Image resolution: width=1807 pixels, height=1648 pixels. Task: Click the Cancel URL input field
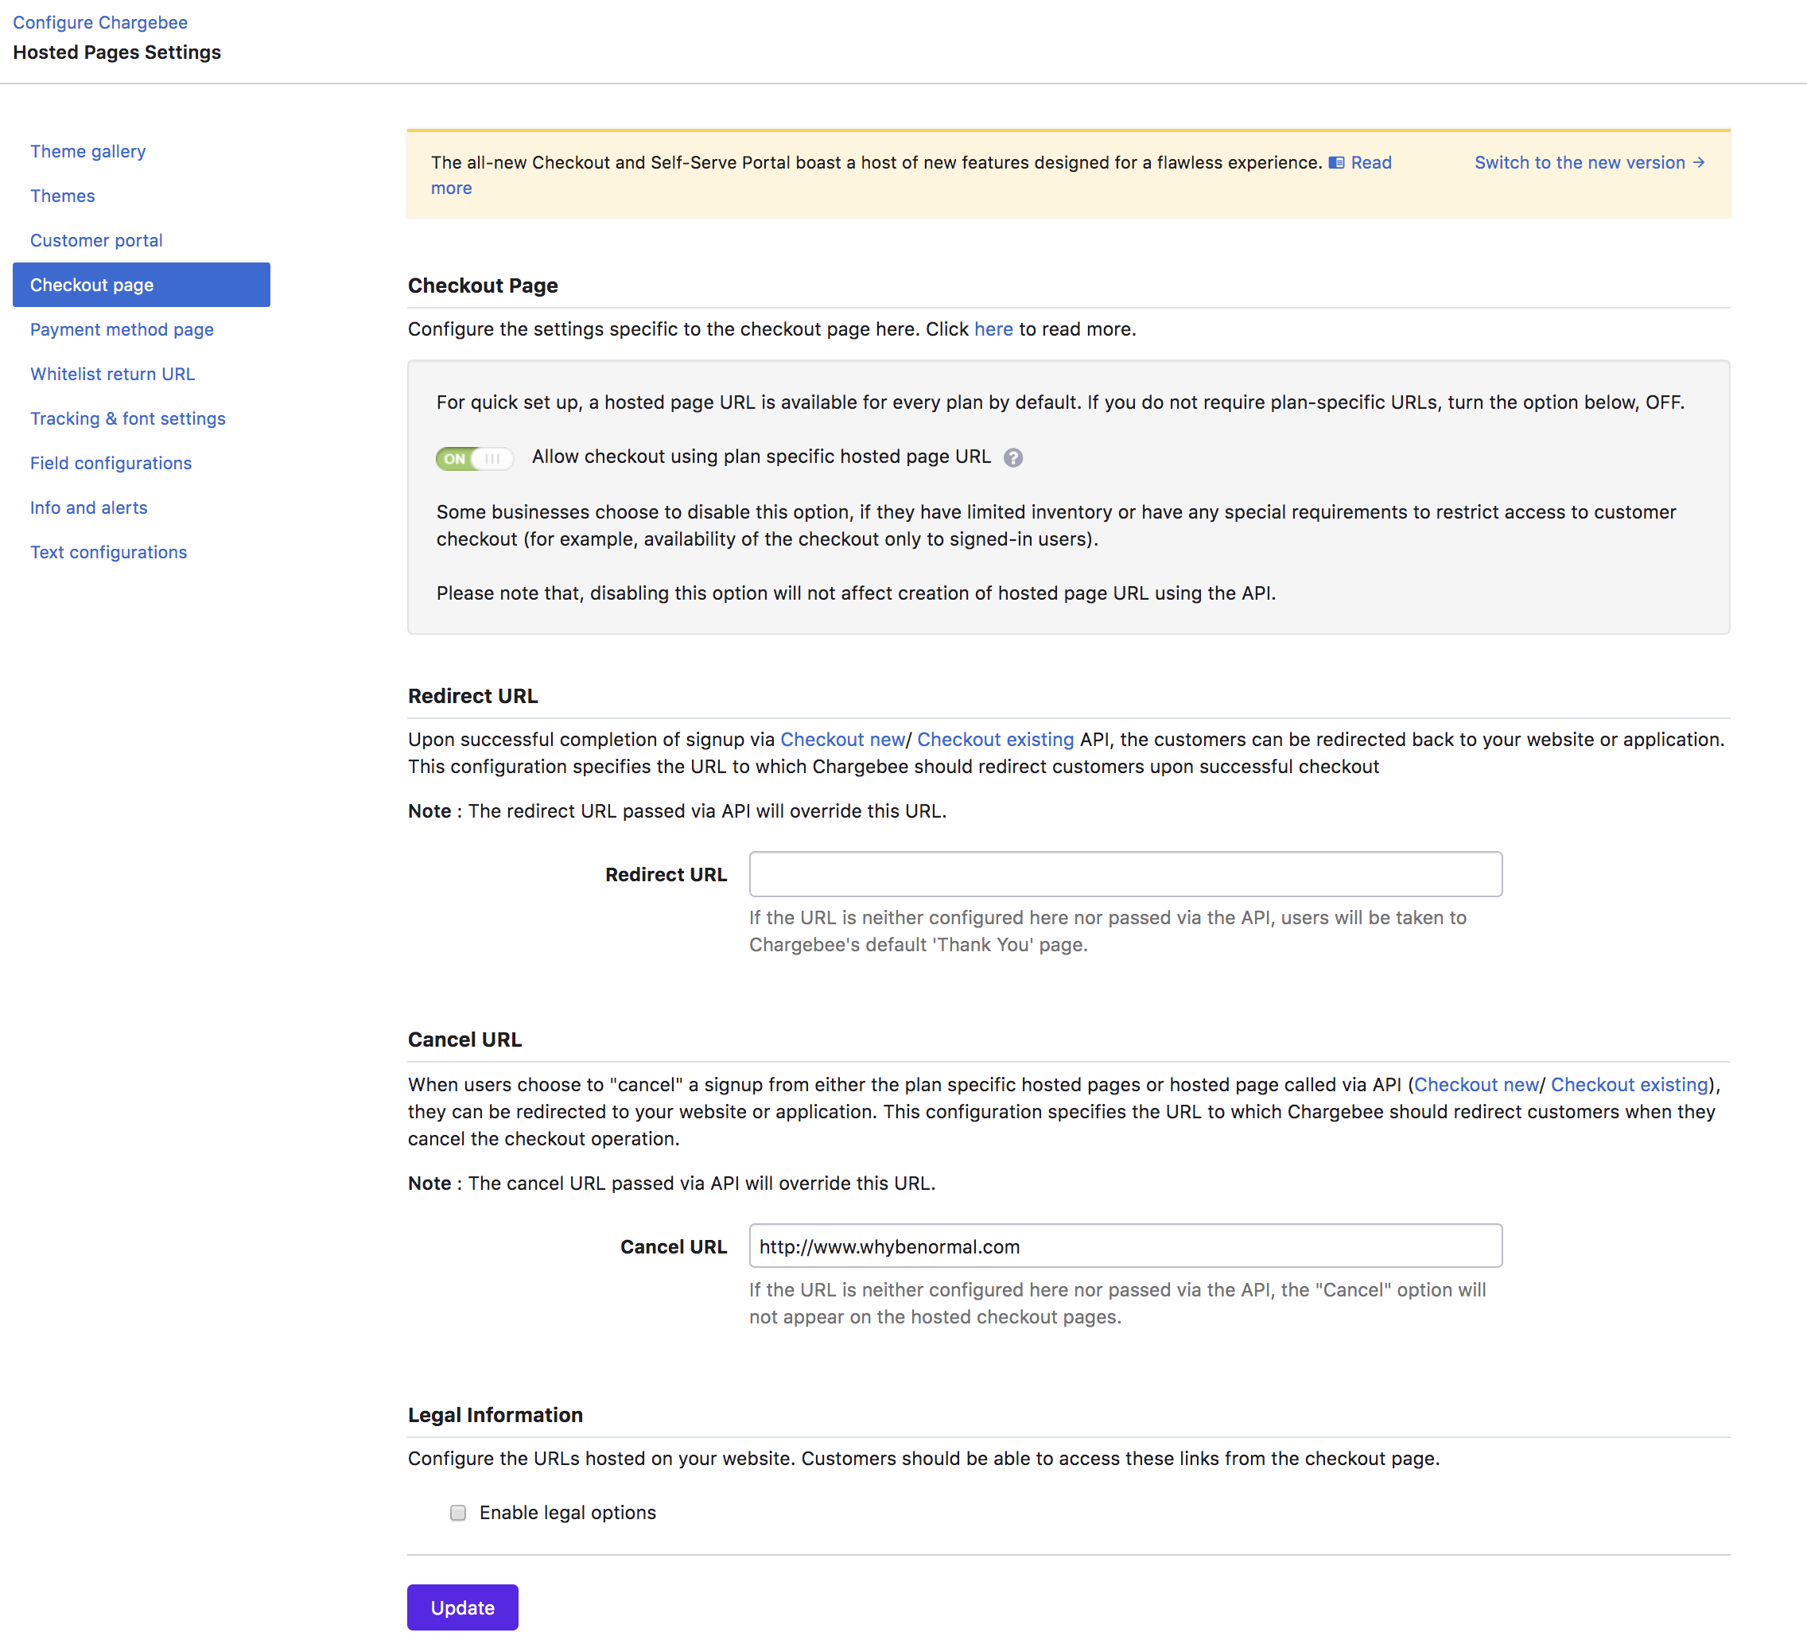(x=1125, y=1246)
